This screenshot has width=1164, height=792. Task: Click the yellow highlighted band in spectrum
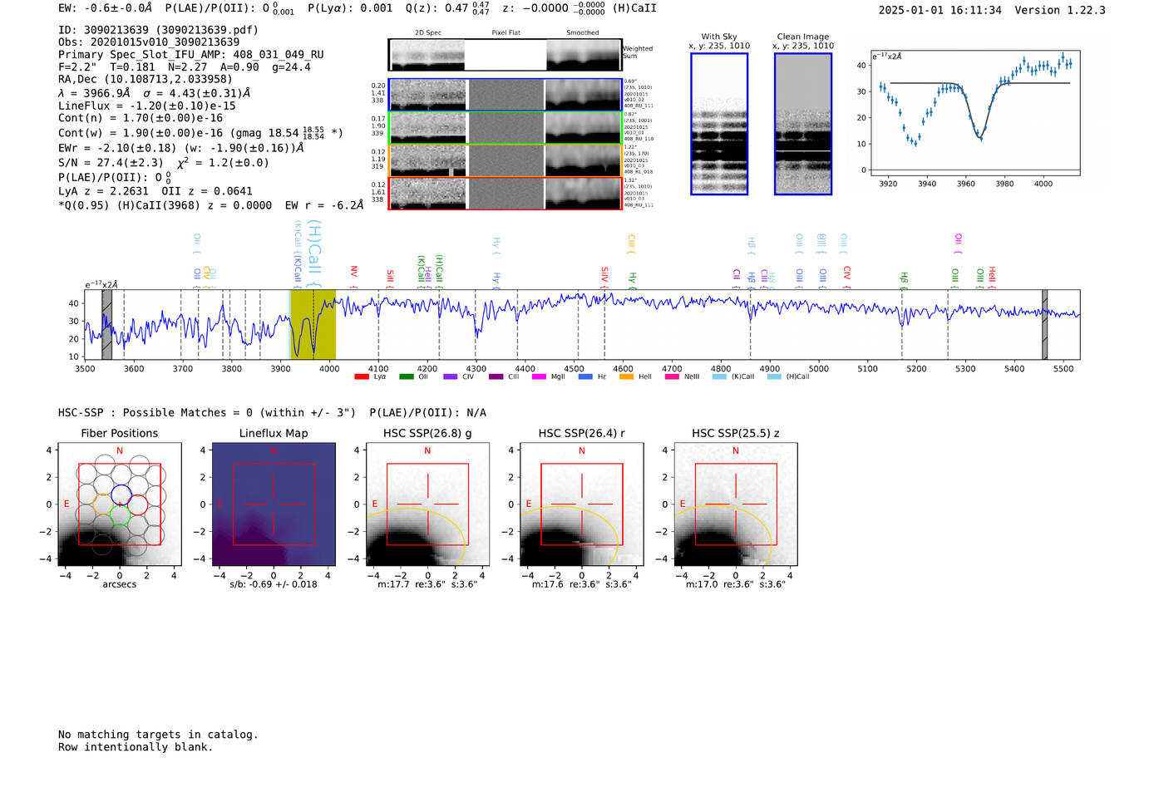pos(313,325)
